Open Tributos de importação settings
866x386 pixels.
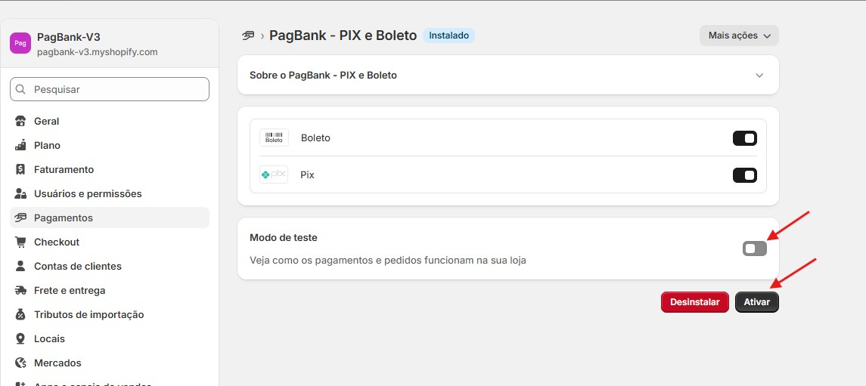[x=110, y=315]
